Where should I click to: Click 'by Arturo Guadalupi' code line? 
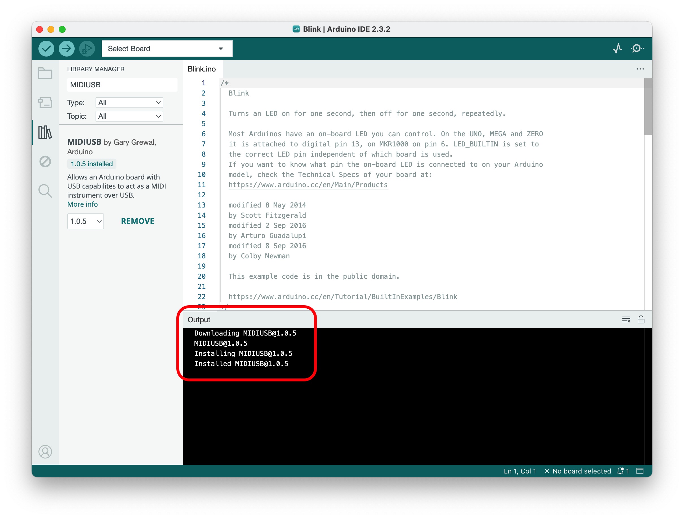point(267,236)
